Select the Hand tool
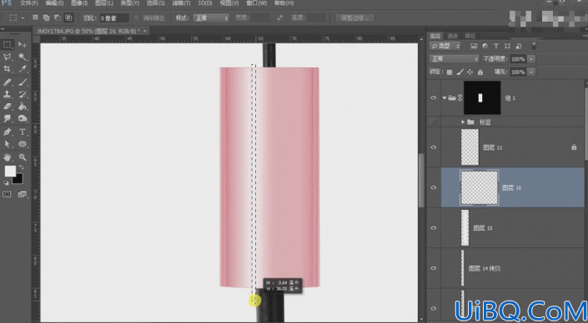Image resolution: width=588 pixels, height=323 pixels. [x=8, y=157]
